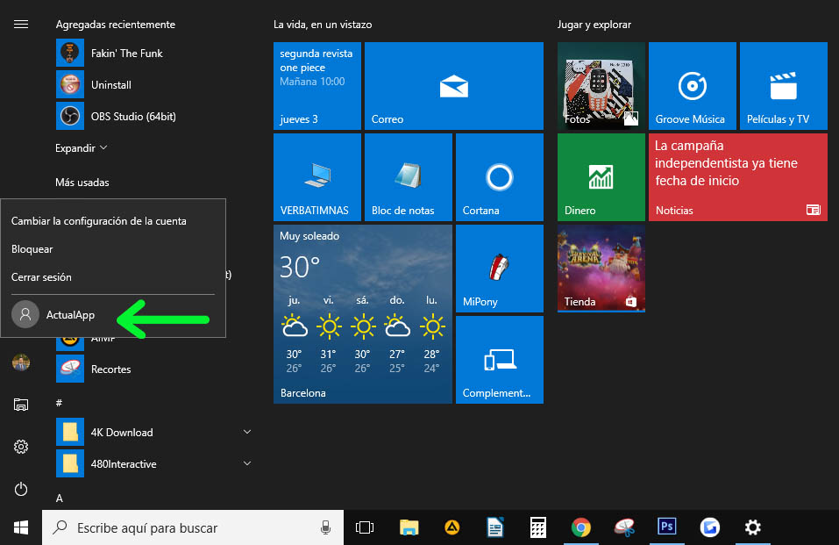
Task: Launch the Bloc de notas tile
Action: pyautogui.click(x=409, y=177)
